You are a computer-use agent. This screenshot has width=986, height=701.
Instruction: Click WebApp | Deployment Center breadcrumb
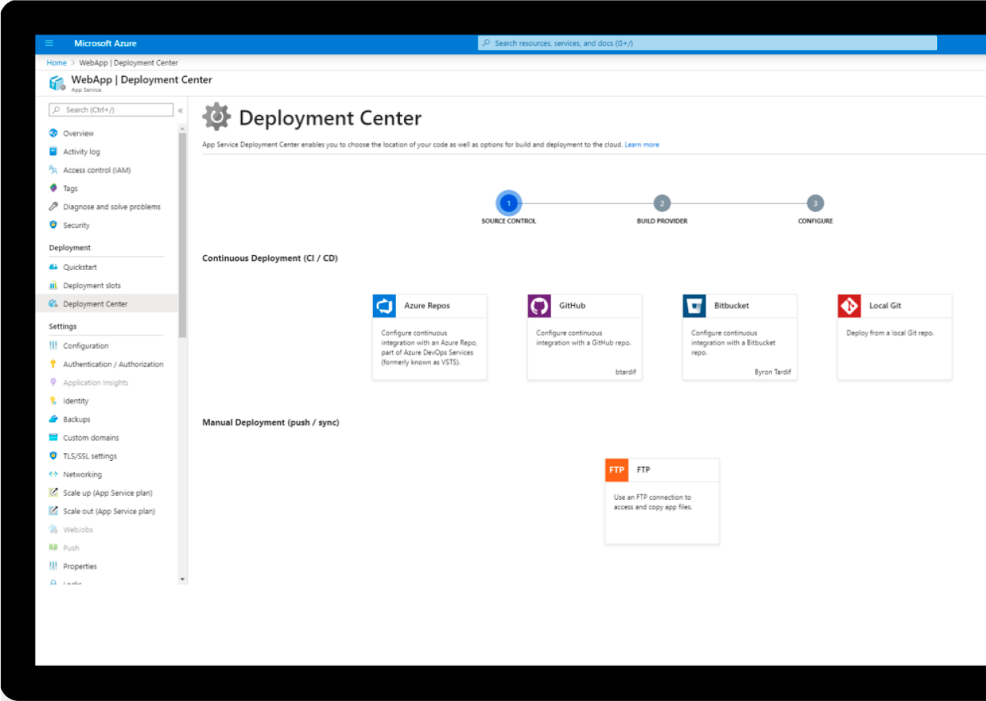pos(128,63)
